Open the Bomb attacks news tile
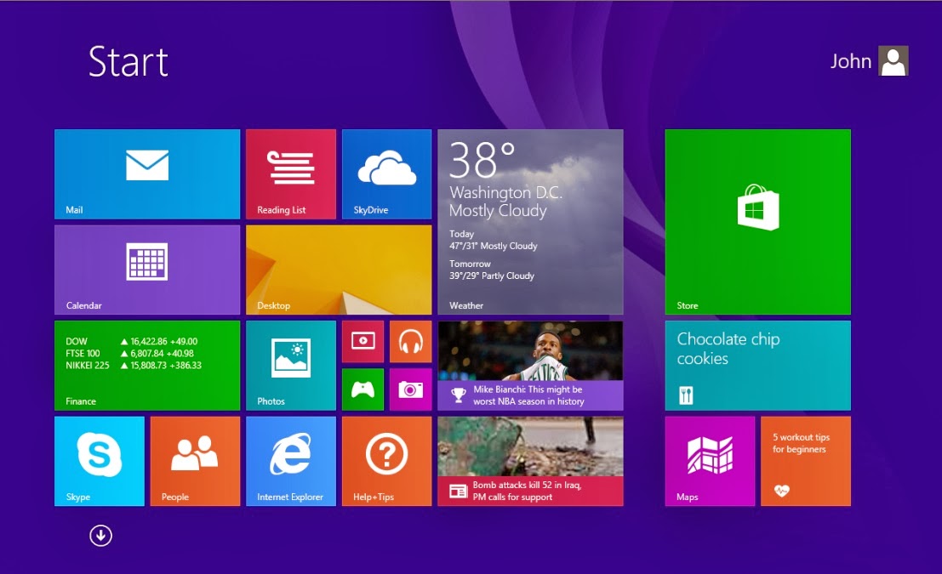The height and width of the screenshot is (574, 942). coord(530,461)
